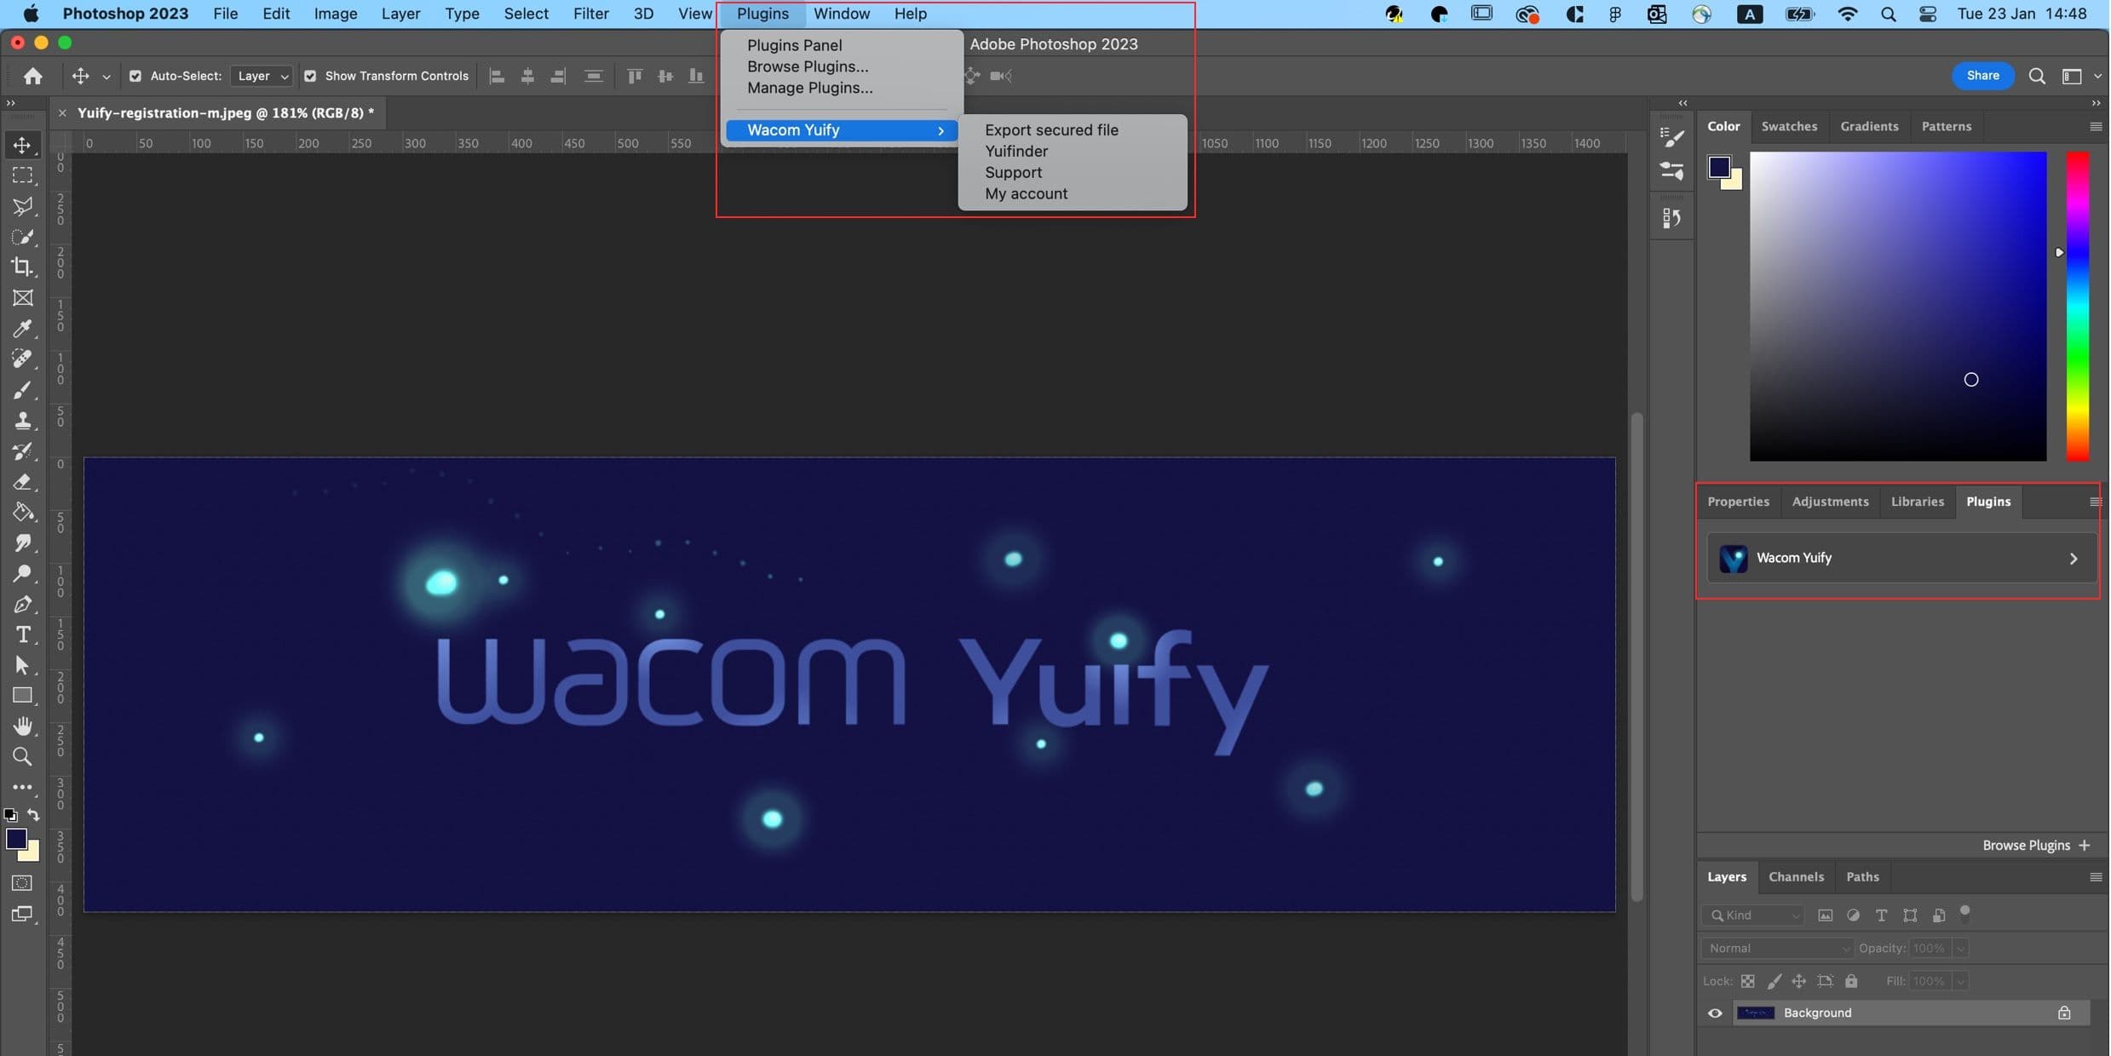Screen dimensions: 2111x1056
Task: Close the Yuify-registration-m.jpeg document tab
Action: tap(62, 112)
